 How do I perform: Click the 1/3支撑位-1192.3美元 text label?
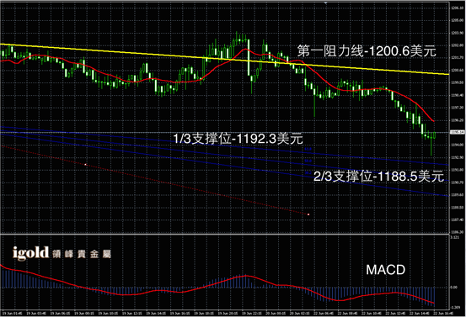point(238,139)
